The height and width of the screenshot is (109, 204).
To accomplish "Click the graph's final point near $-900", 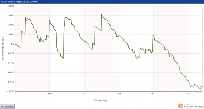I will point(202,87).
